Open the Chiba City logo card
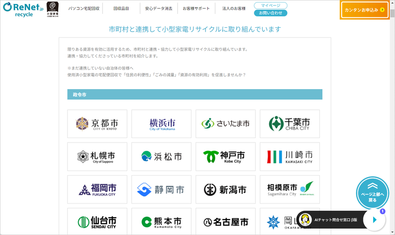Image resolution: width=395 pixels, height=235 pixels. coord(290,124)
